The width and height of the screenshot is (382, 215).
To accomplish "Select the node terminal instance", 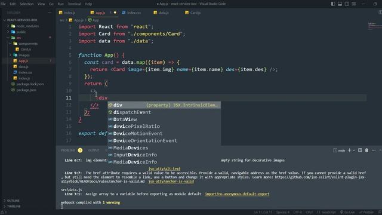I will (x=340, y=150).
